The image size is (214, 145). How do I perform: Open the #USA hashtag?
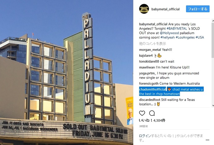[200, 37]
